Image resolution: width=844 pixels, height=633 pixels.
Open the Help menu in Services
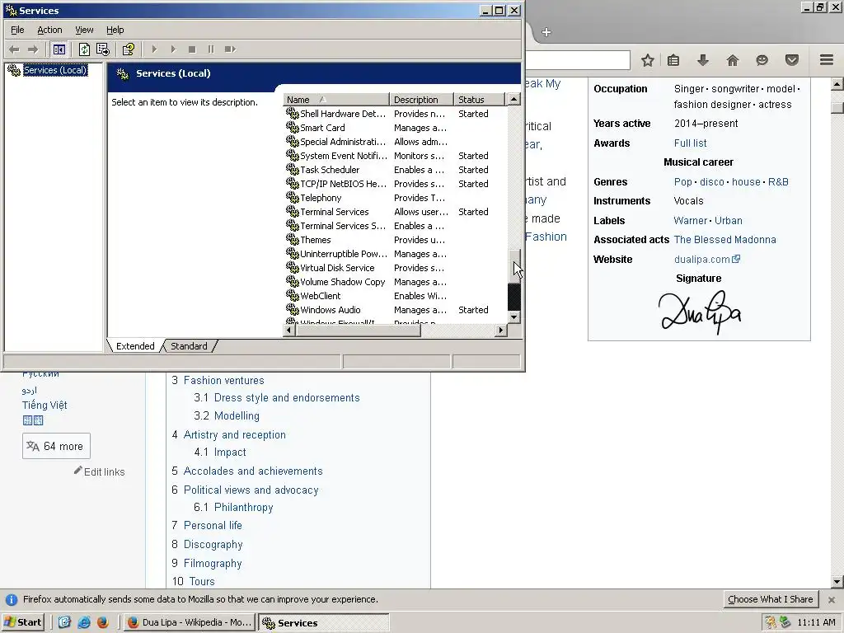click(115, 30)
